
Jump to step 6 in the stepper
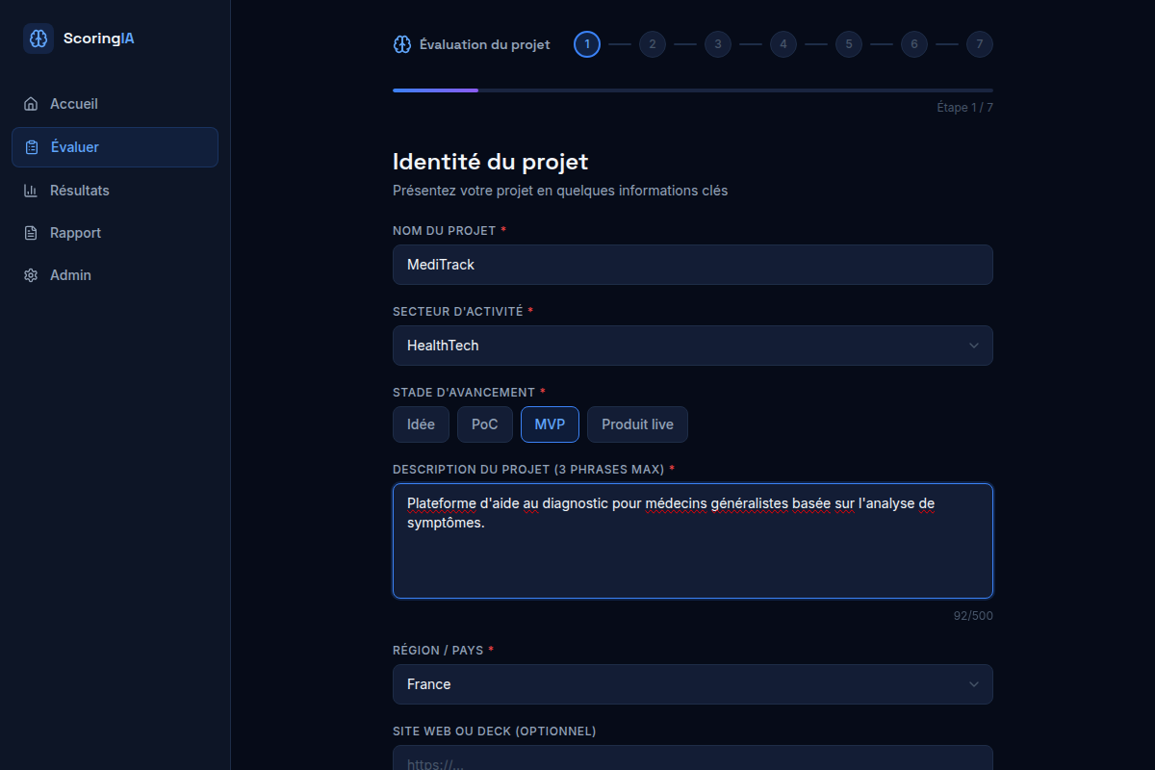914,44
